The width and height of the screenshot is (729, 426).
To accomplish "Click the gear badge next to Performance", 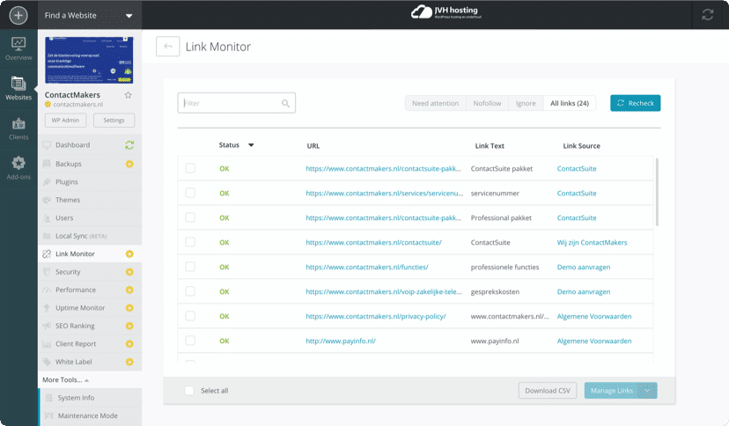I will (x=129, y=290).
